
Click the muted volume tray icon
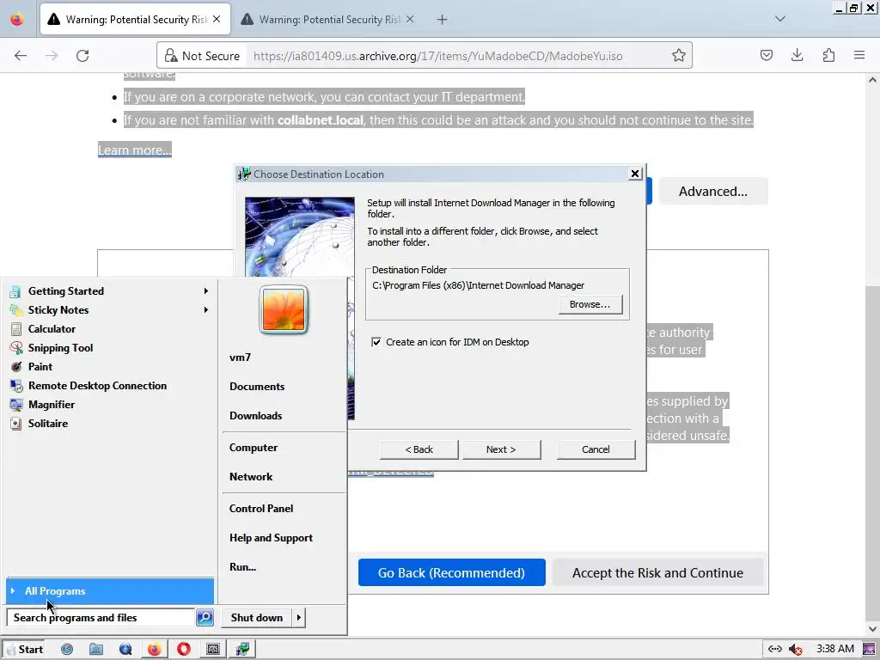(x=795, y=650)
